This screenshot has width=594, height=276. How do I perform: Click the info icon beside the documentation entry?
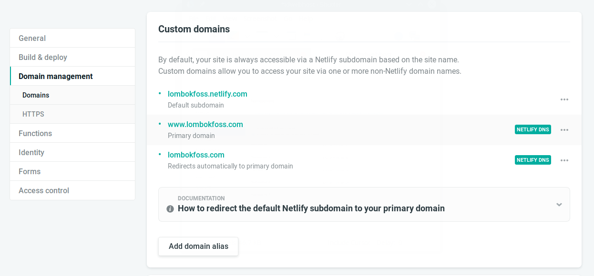pyautogui.click(x=170, y=208)
